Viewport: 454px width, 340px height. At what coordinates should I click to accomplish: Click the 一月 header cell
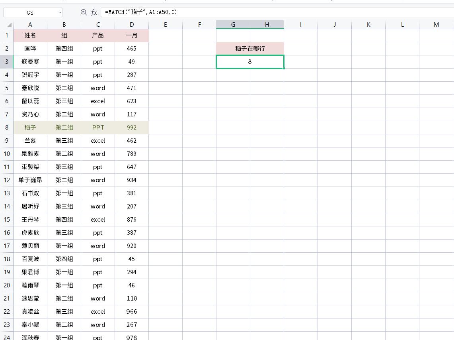[131, 35]
